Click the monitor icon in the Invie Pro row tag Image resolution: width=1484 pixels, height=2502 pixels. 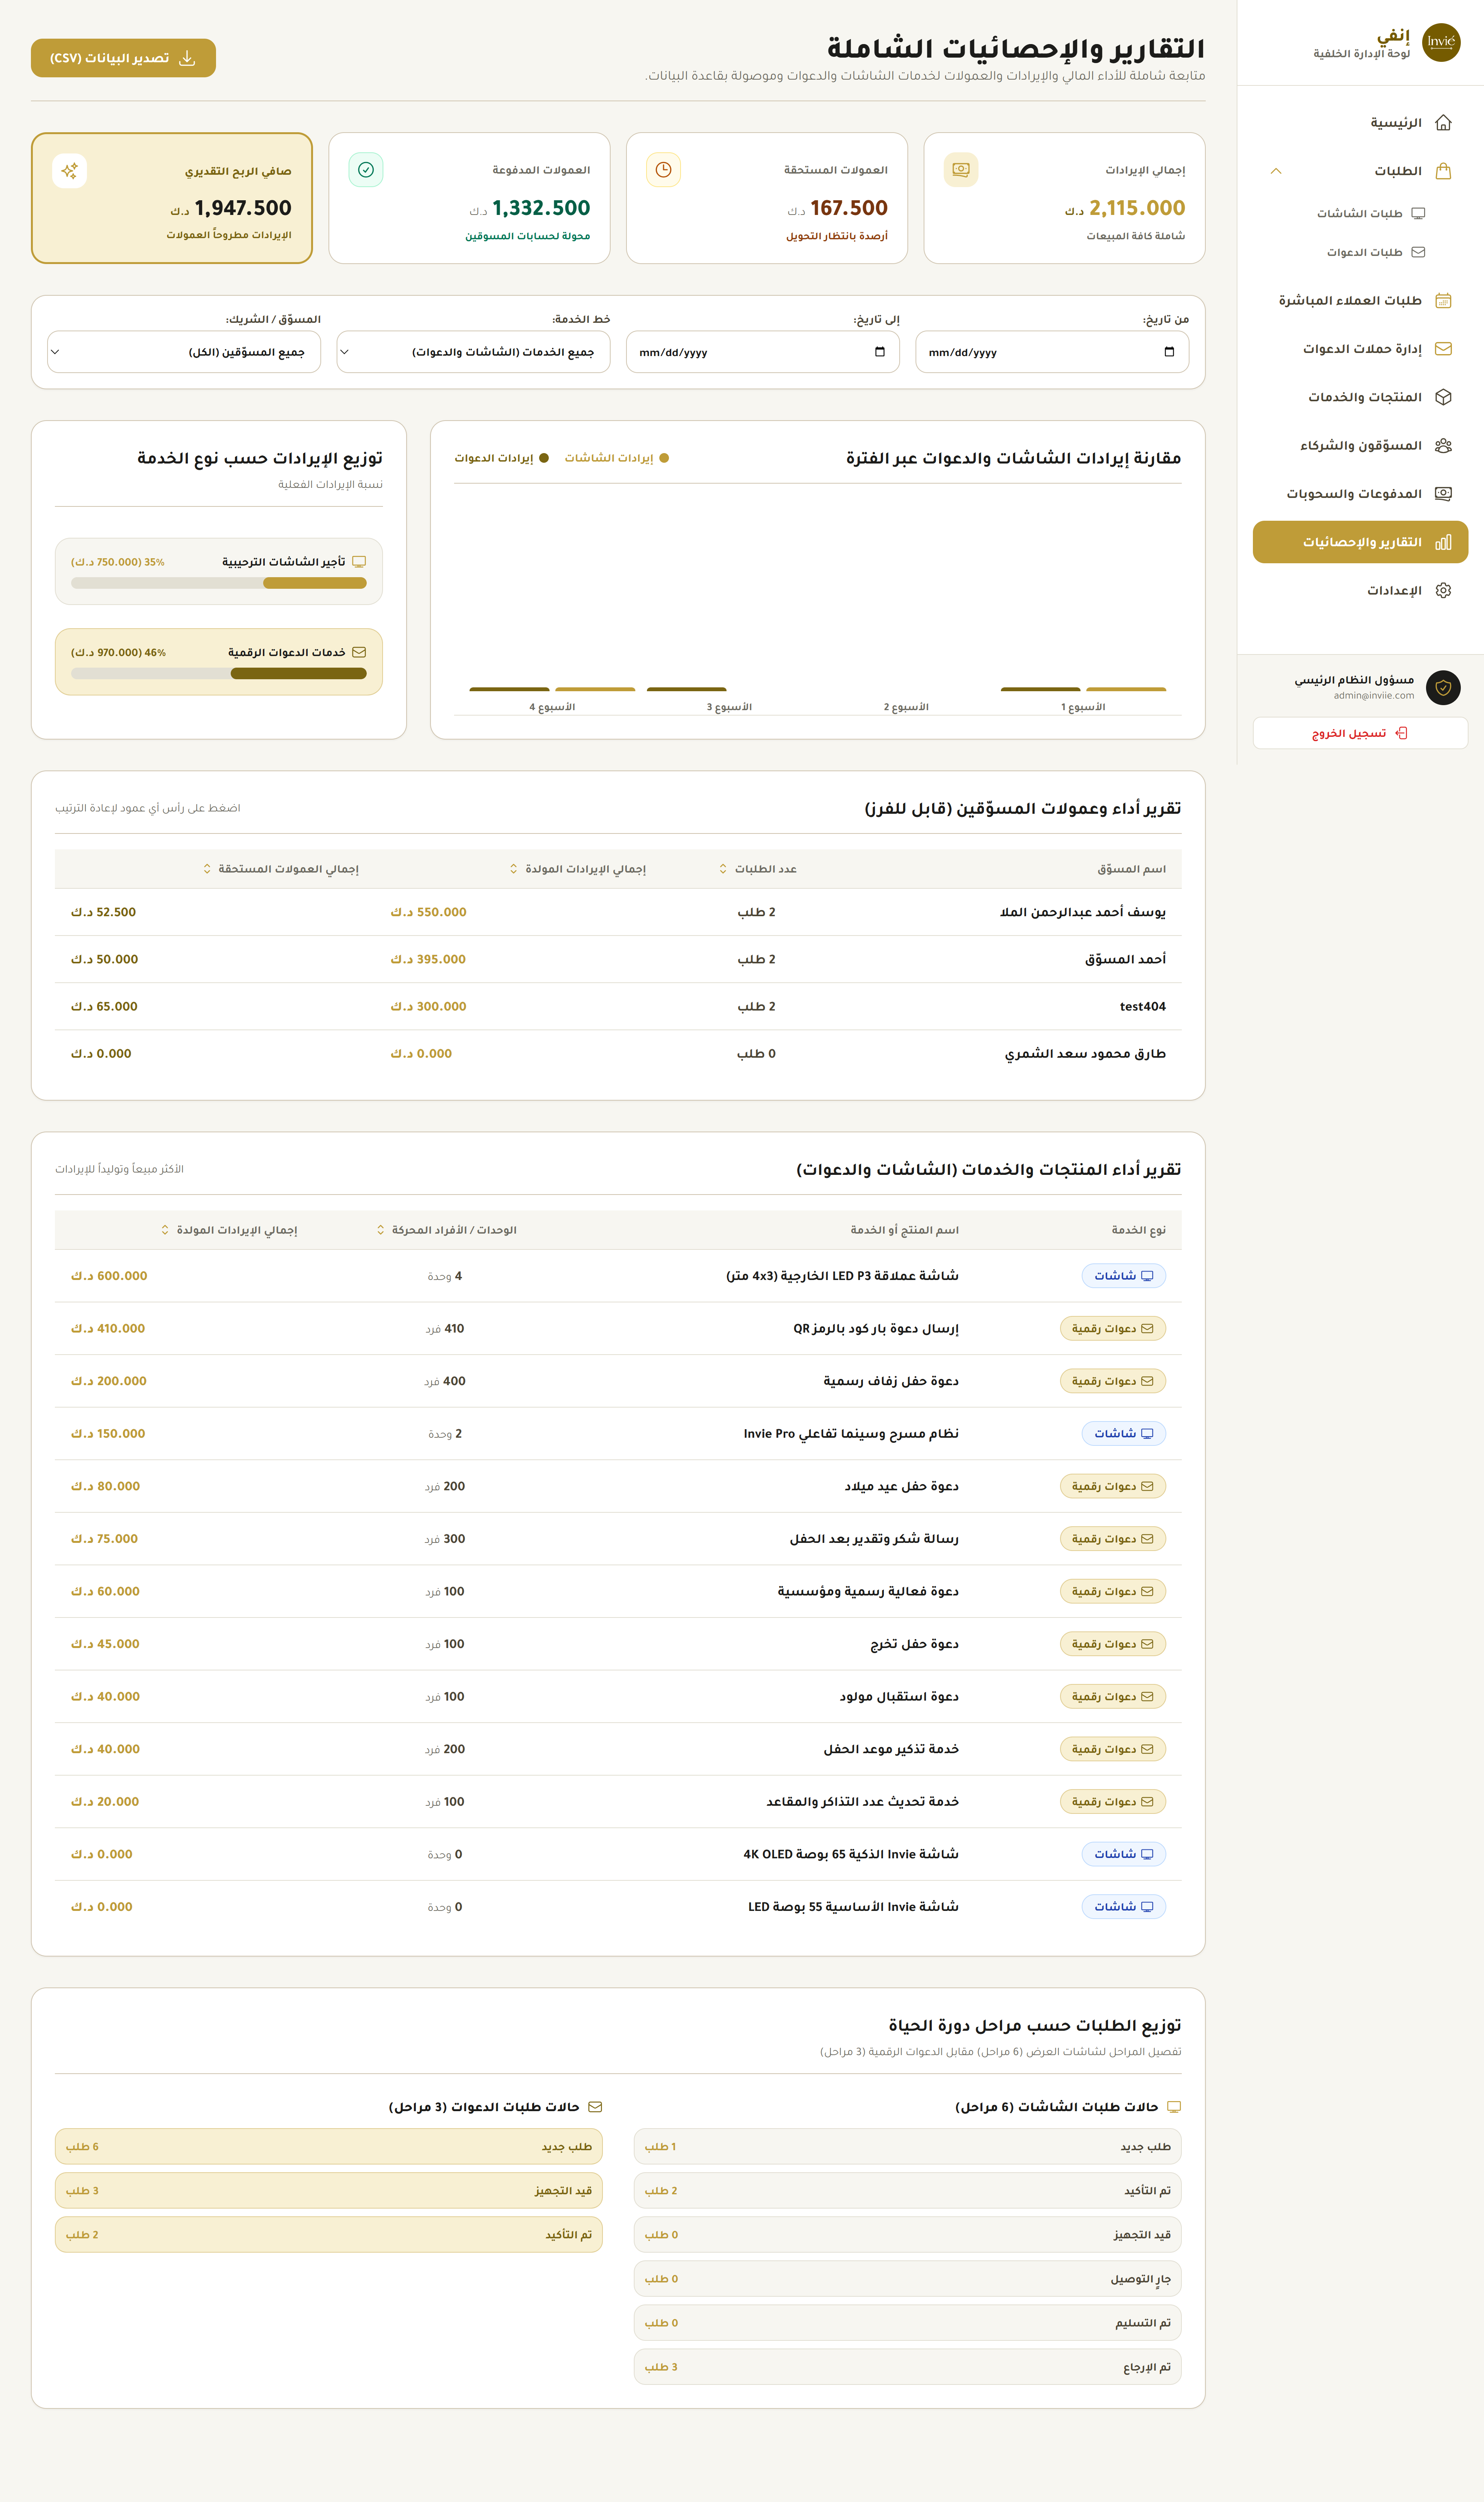[1147, 1434]
